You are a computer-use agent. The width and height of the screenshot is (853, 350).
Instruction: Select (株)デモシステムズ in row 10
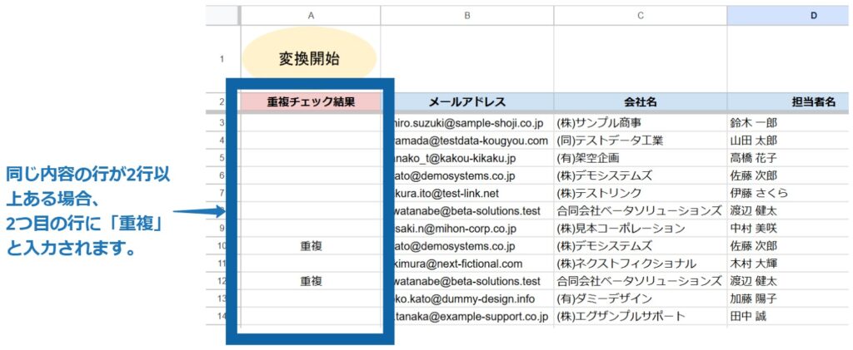641,246
